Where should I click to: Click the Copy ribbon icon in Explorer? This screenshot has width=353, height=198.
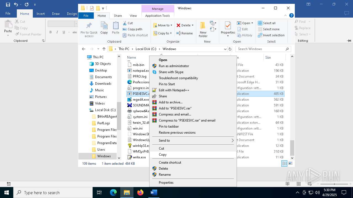tap(104, 28)
